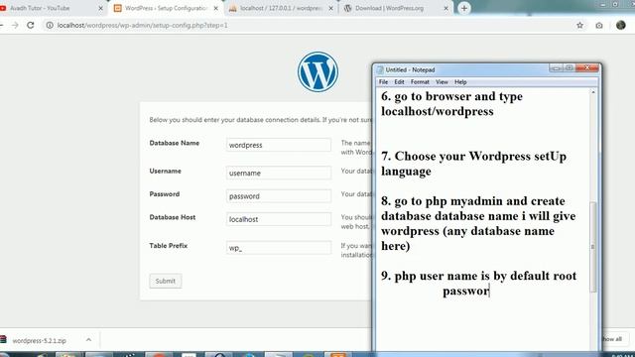Viewport: 635px width, 357px height.
Task: Reload the current page
Action: click(31, 25)
